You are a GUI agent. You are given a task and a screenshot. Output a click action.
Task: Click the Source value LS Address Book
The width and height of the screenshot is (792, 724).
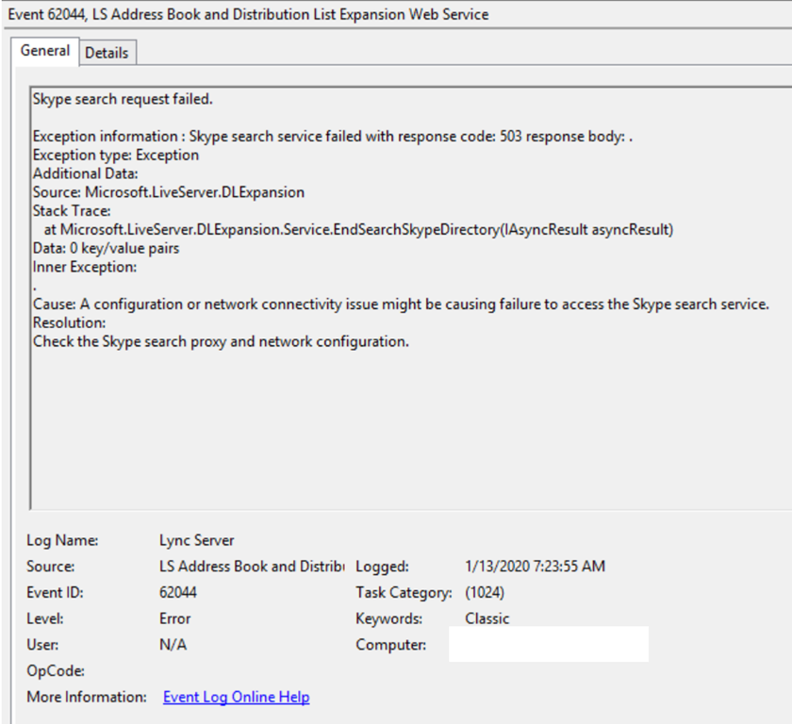(252, 567)
